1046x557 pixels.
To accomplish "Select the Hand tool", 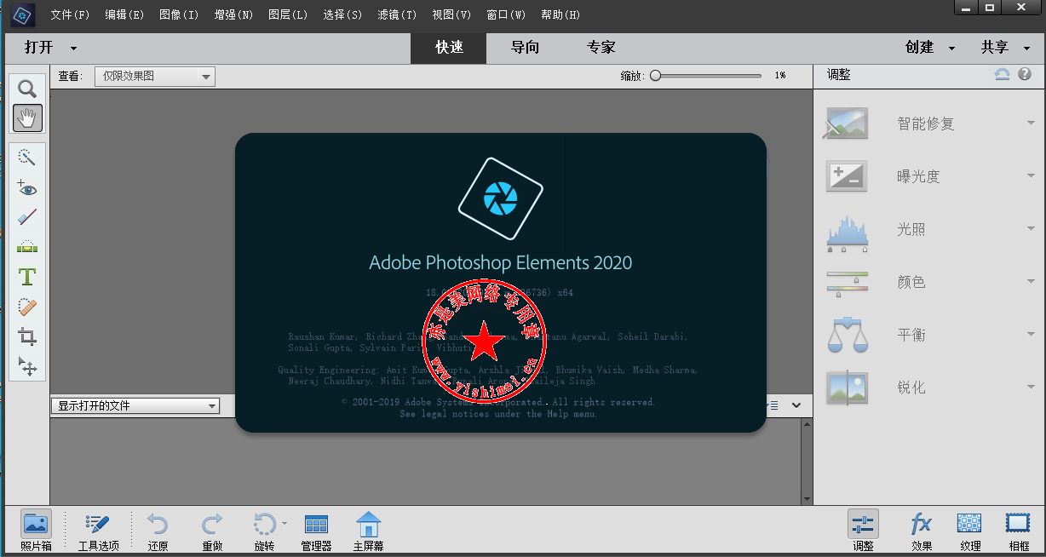I will tap(27, 118).
